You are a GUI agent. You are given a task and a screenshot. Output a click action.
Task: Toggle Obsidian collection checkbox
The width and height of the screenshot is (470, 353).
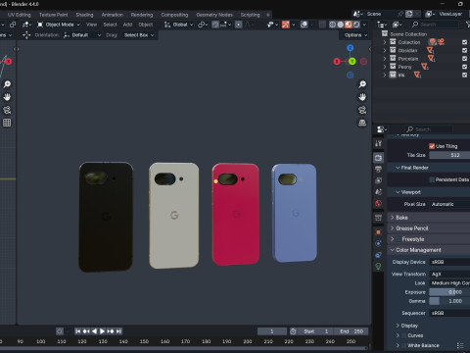(x=465, y=50)
